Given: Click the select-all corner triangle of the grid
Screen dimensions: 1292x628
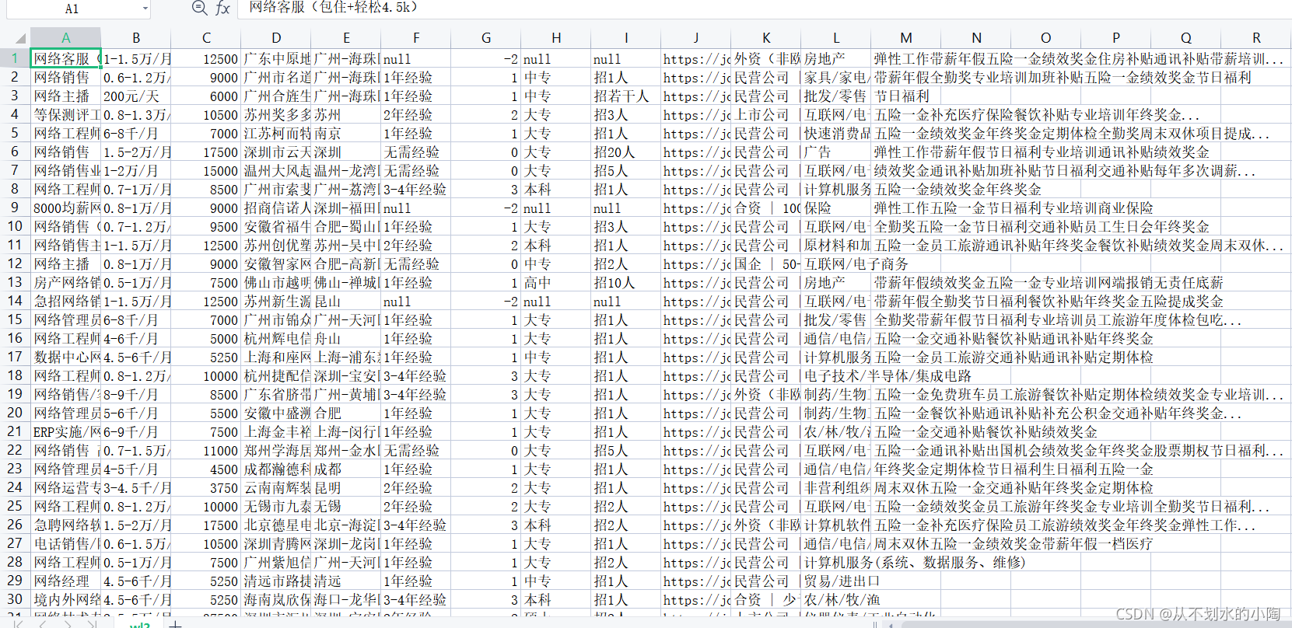Looking at the screenshot, I should tap(20, 37).
